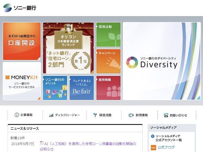The width and height of the screenshot is (203, 152).
Task: Click the handshake icon beside 採用情報
Action: coord(131,115)
